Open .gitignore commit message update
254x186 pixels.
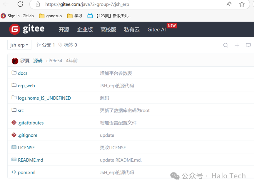point(107,135)
